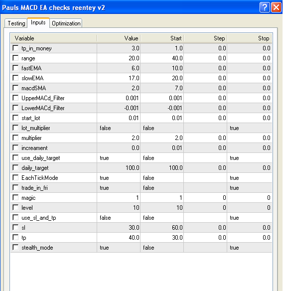Click the help question mark icon
The height and width of the screenshot is (291, 283).
pos(265,7)
